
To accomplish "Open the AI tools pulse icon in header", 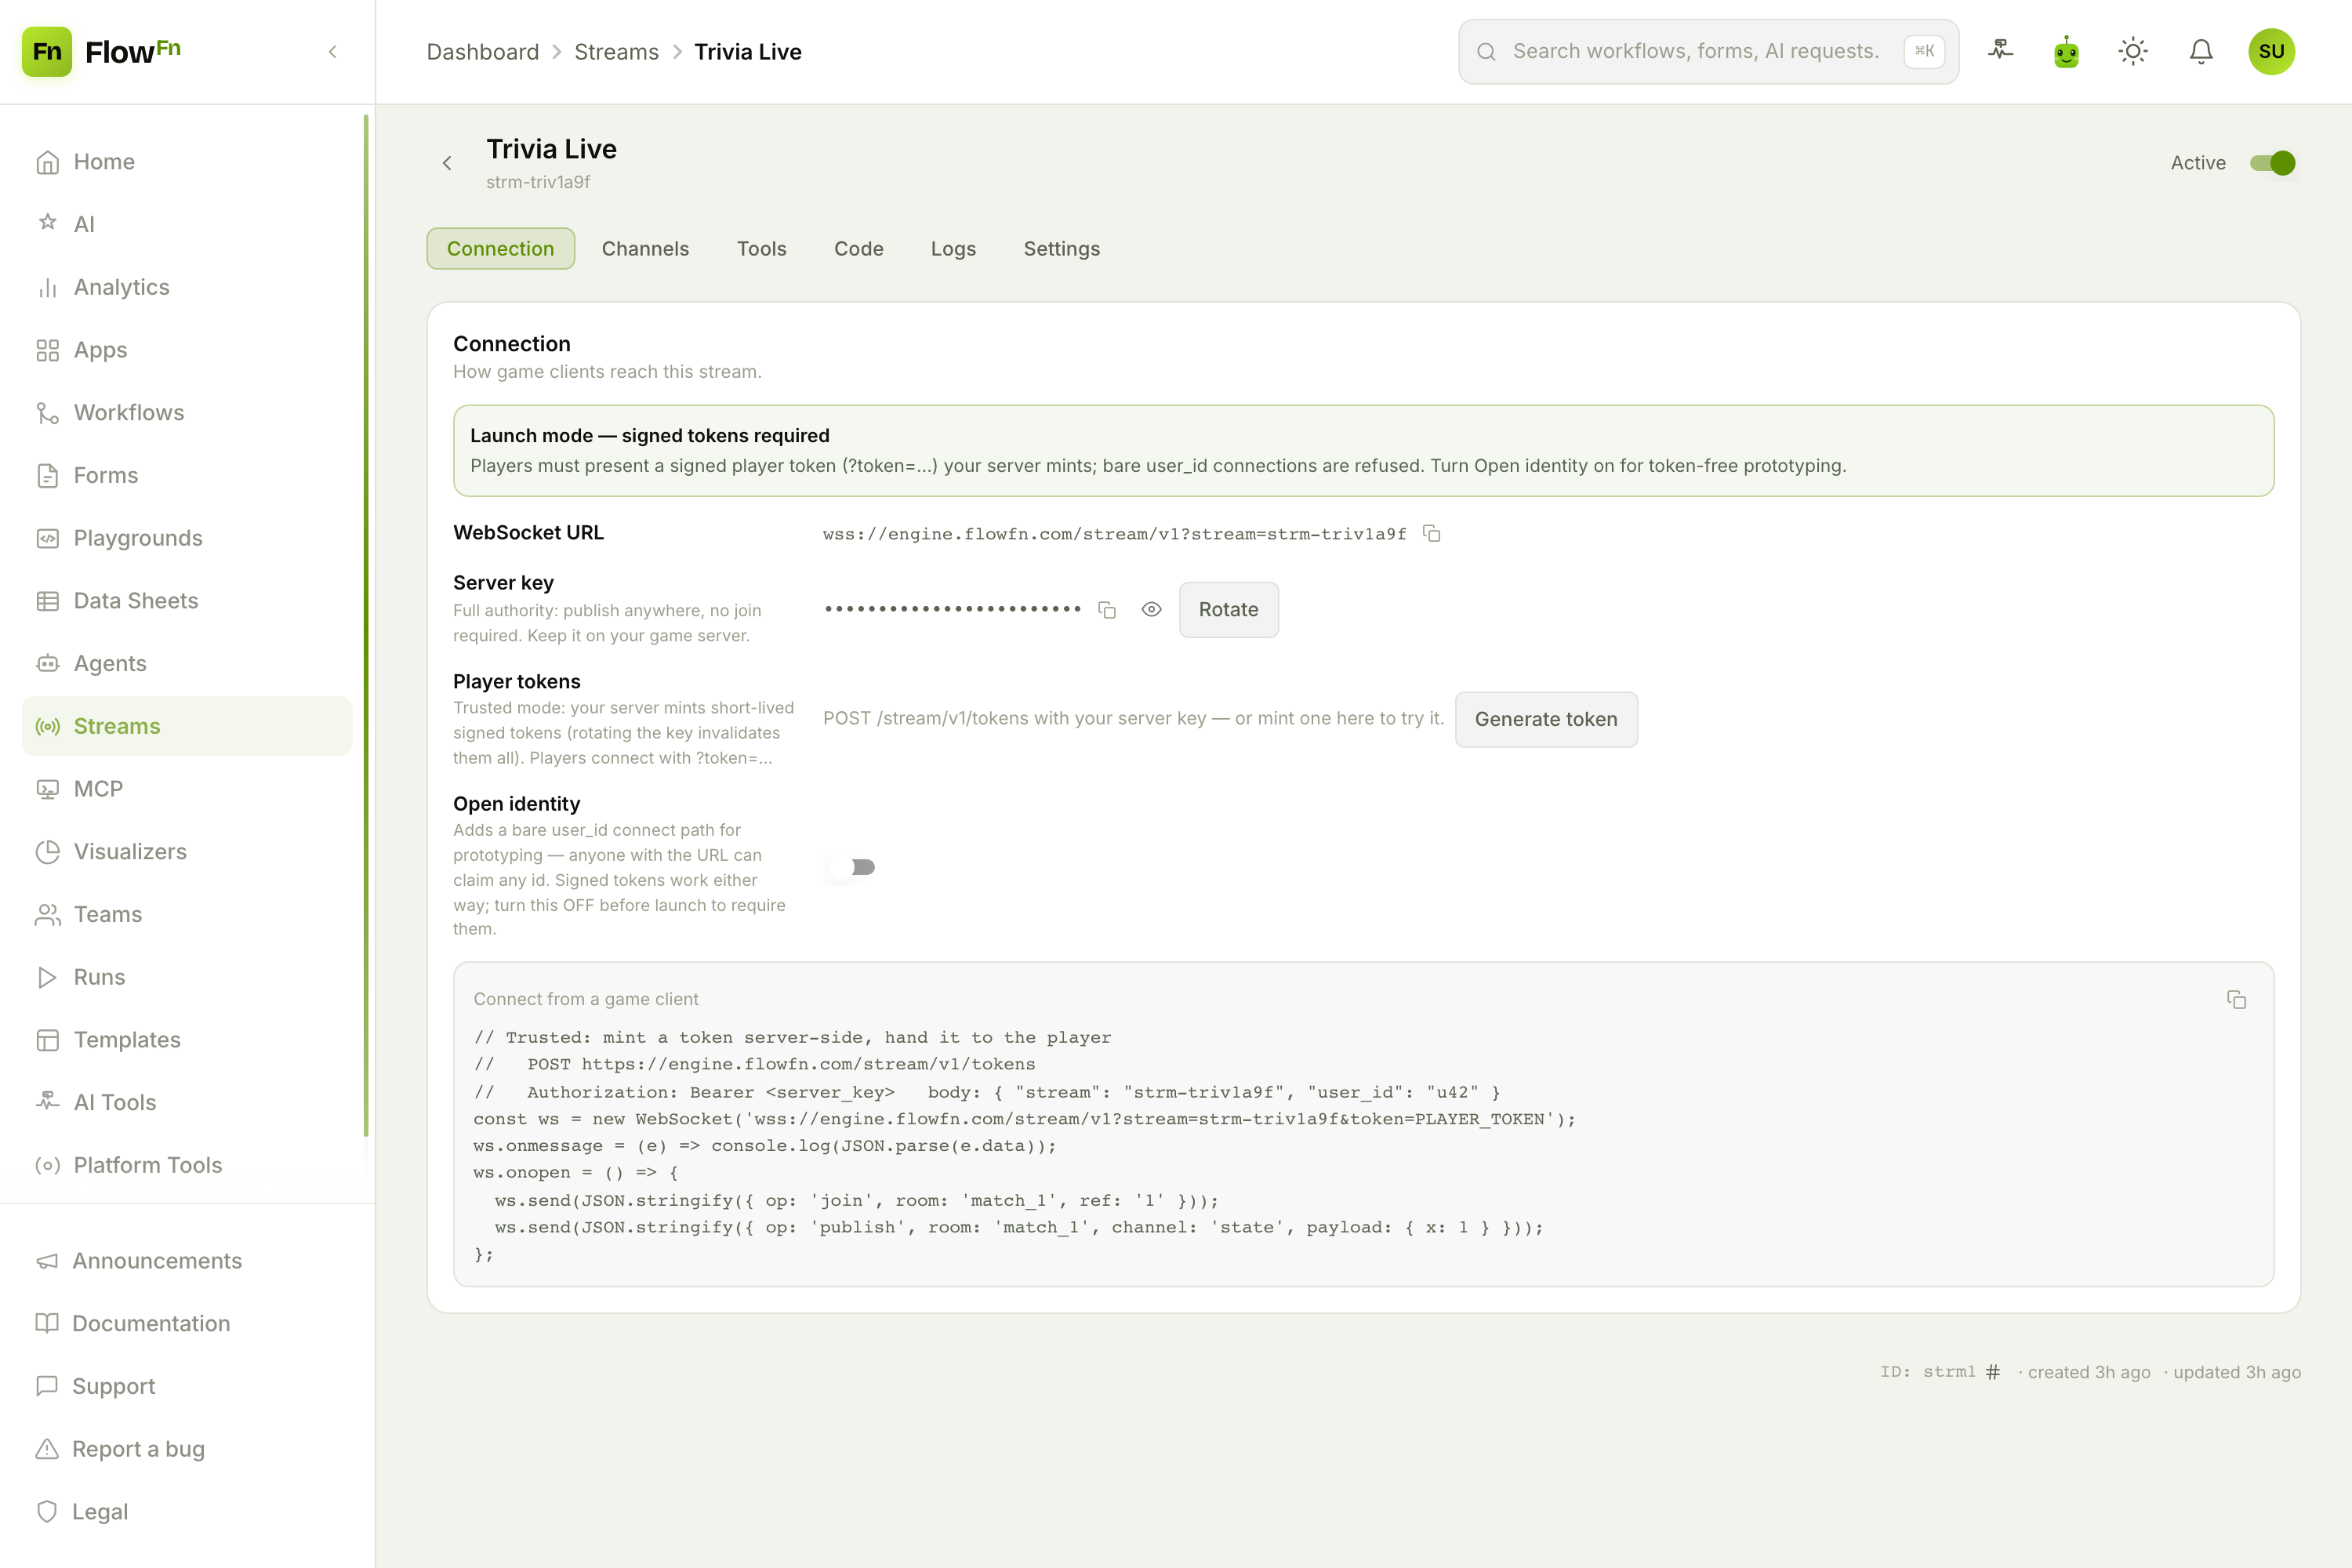I will click(x=2000, y=51).
